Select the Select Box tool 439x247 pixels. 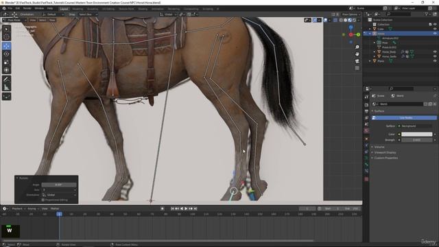coord(6,30)
